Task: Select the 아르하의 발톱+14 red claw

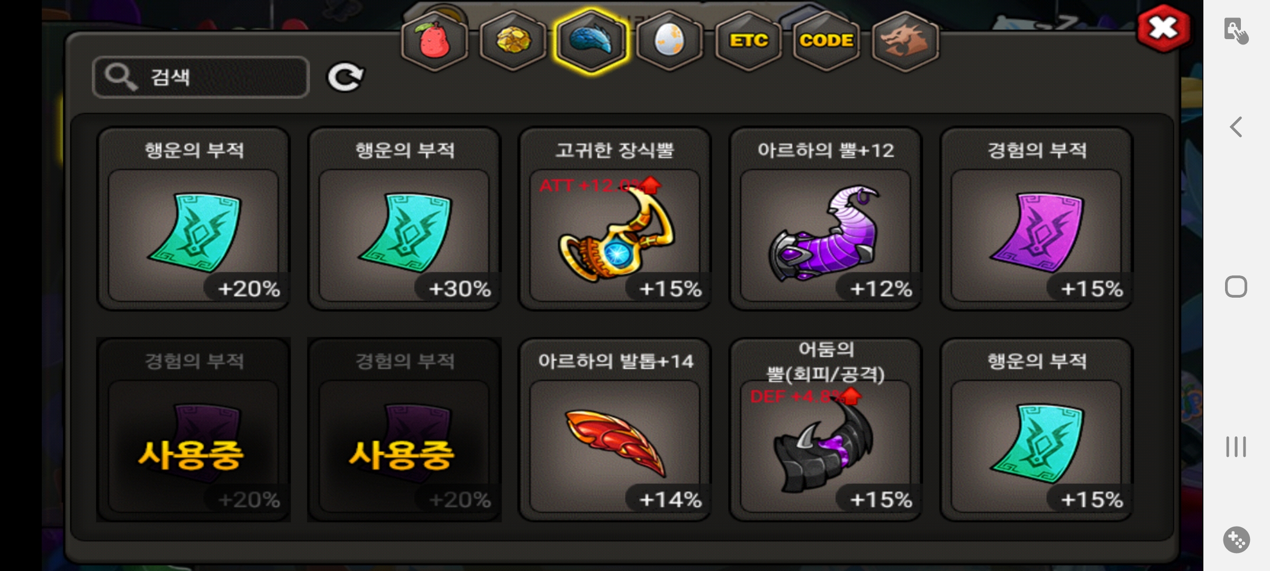Action: (615, 430)
